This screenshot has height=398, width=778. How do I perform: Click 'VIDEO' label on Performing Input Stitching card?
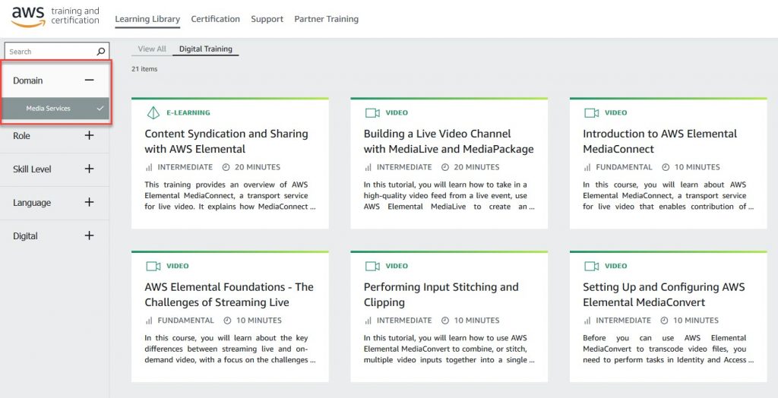click(397, 266)
